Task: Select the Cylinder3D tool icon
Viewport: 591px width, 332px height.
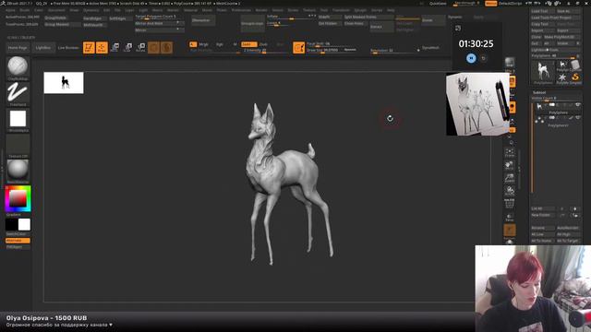Action: coord(575,65)
